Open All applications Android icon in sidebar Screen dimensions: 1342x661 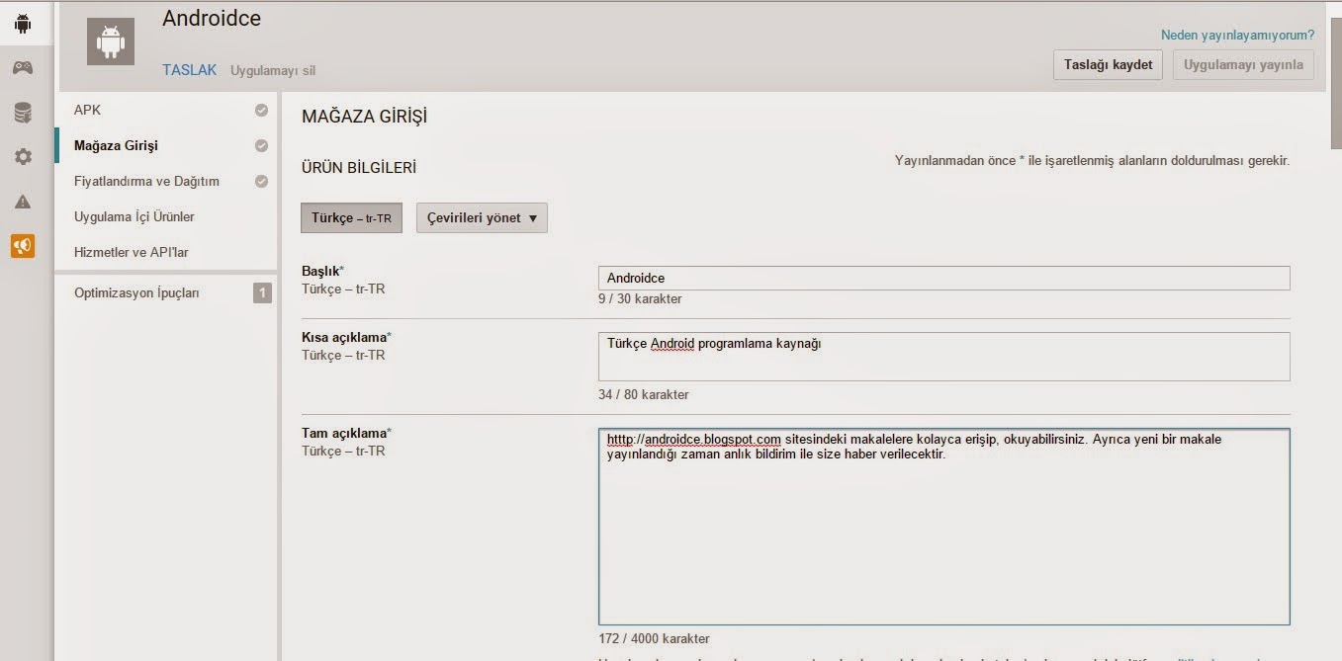pyautogui.click(x=23, y=24)
